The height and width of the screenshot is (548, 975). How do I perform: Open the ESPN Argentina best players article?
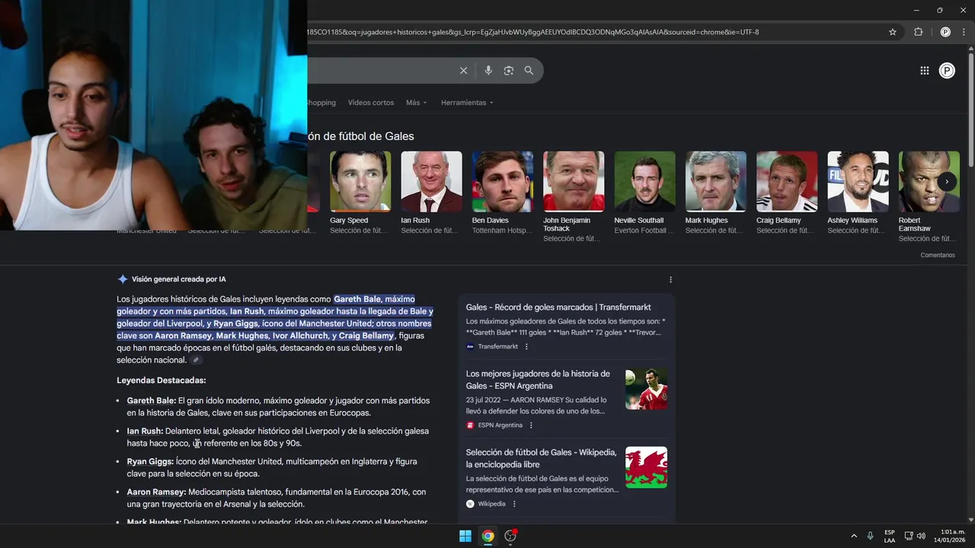[x=538, y=380]
